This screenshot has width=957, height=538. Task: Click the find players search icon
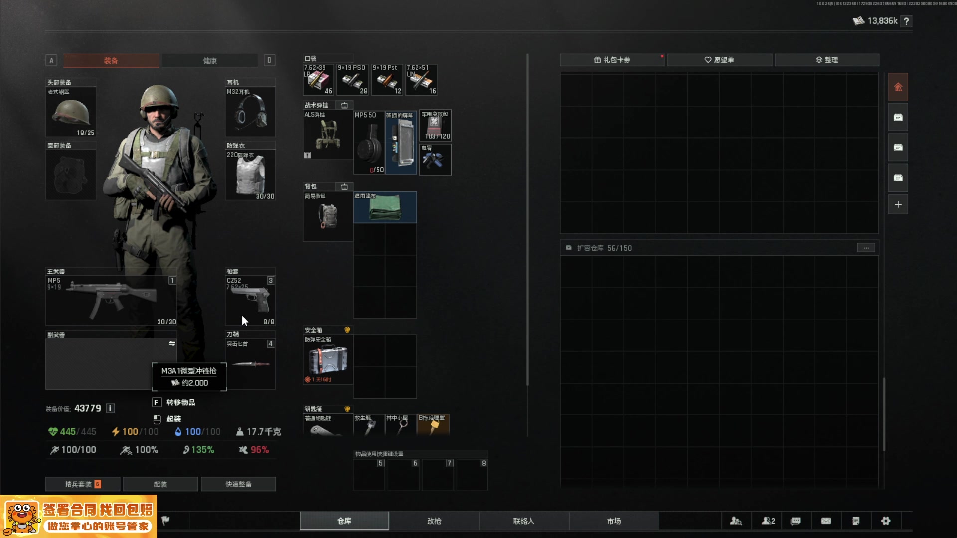[x=736, y=521]
